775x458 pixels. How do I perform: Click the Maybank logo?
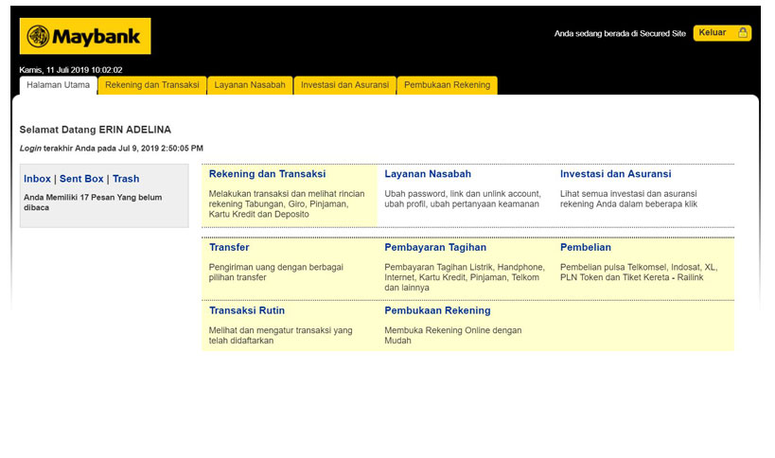pos(85,36)
